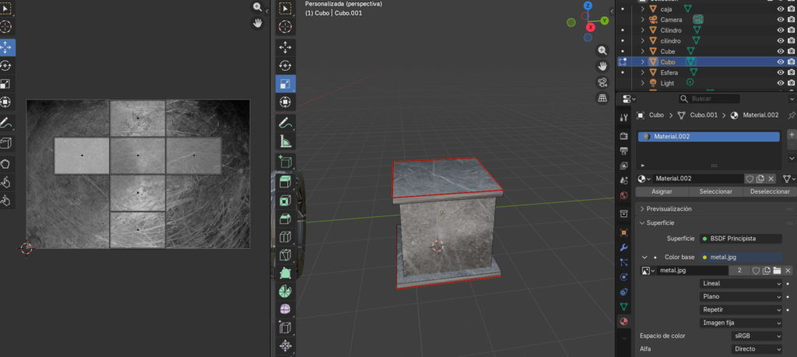
Task: Open the Modifiers properties tab
Action: click(623, 247)
